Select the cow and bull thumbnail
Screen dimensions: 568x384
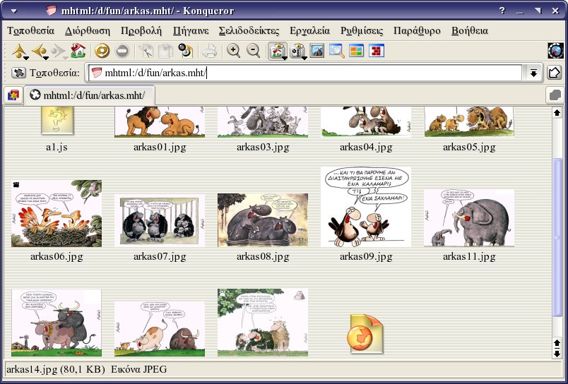[160, 329]
